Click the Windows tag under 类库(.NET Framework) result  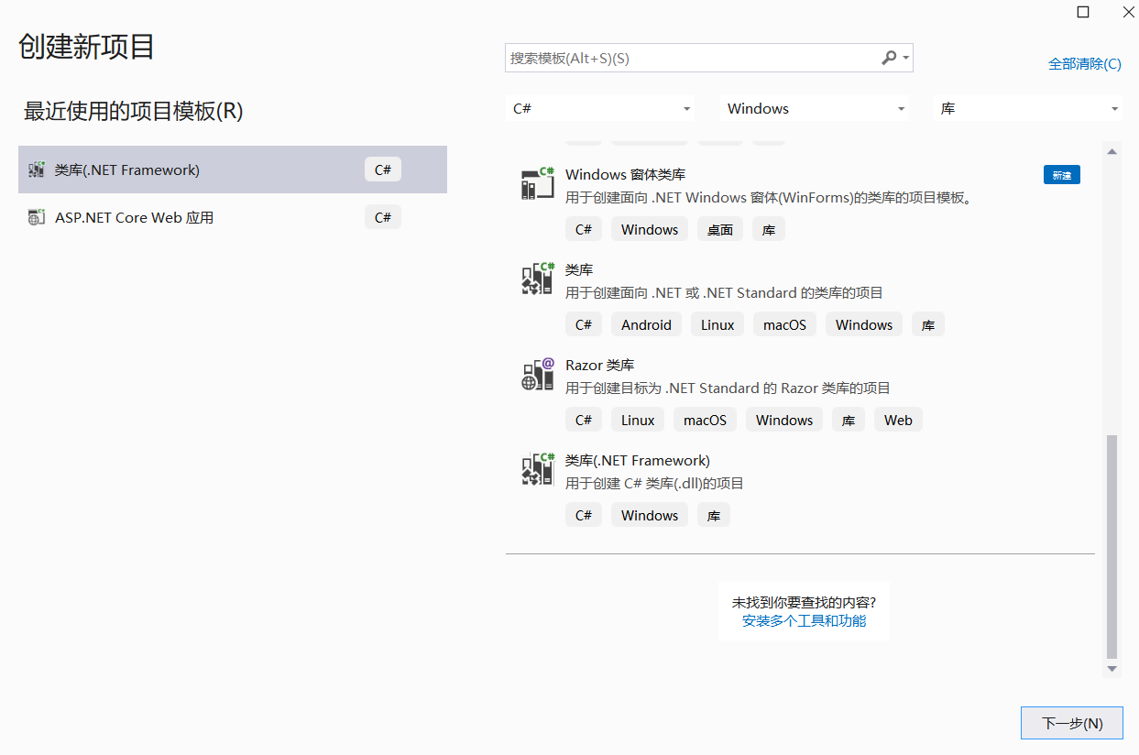[650, 515]
